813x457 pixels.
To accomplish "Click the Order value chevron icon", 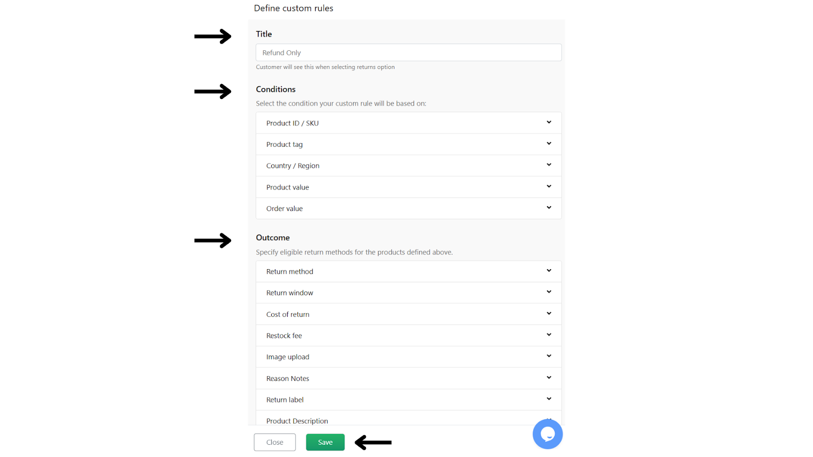I will 549,208.
